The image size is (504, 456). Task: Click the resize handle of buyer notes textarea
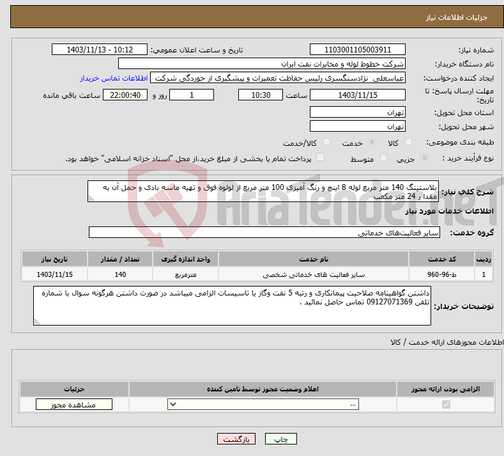point(37,322)
